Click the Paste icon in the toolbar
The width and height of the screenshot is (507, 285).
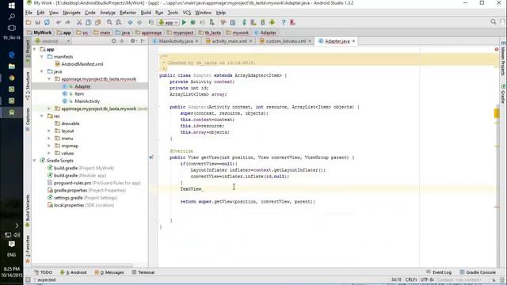[97, 22]
